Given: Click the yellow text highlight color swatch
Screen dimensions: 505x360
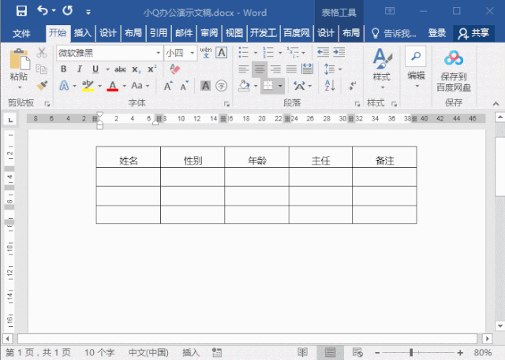Looking at the screenshot, I should 88,86.
